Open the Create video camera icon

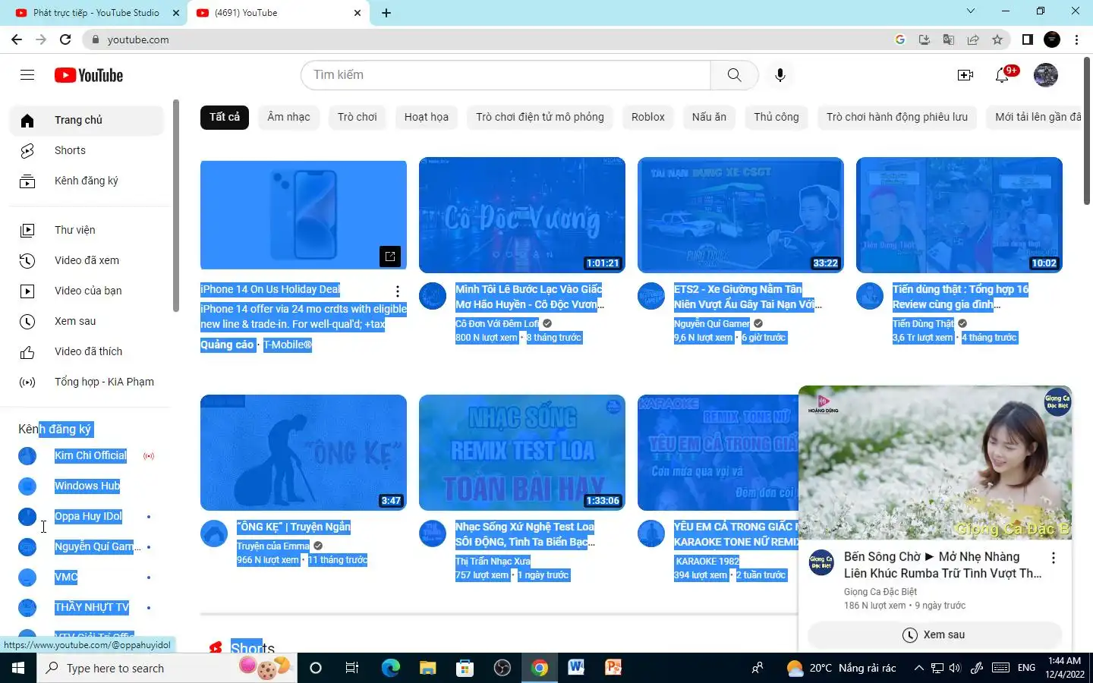point(965,75)
